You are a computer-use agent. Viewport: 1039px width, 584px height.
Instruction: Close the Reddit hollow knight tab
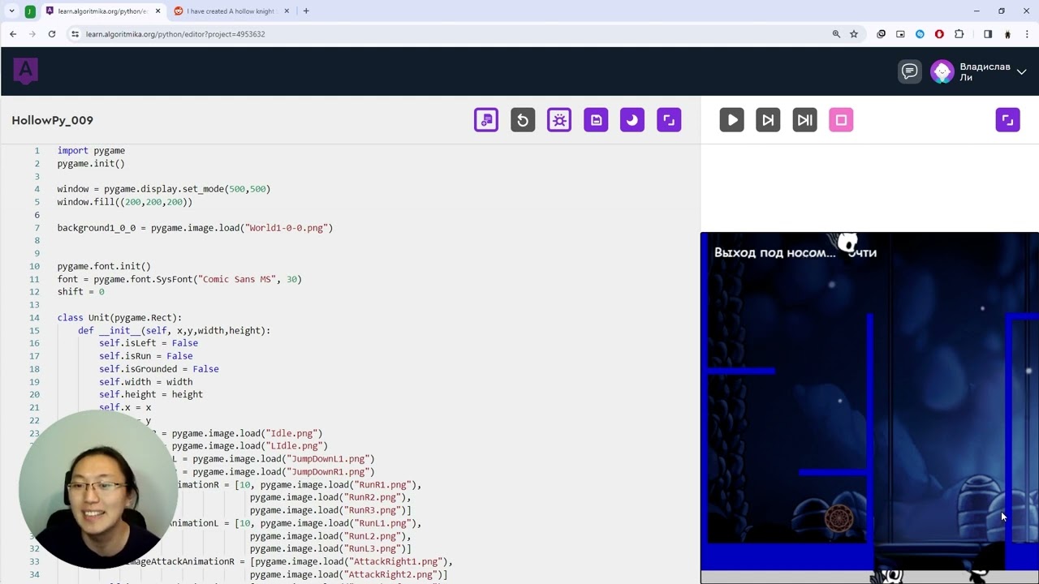pos(287,11)
